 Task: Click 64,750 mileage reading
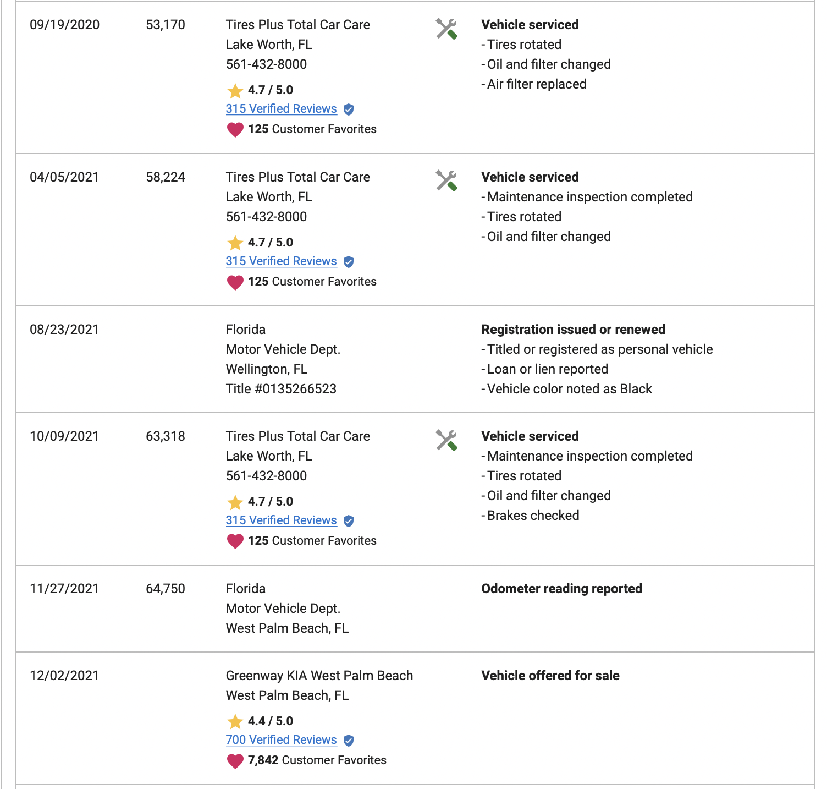166,589
